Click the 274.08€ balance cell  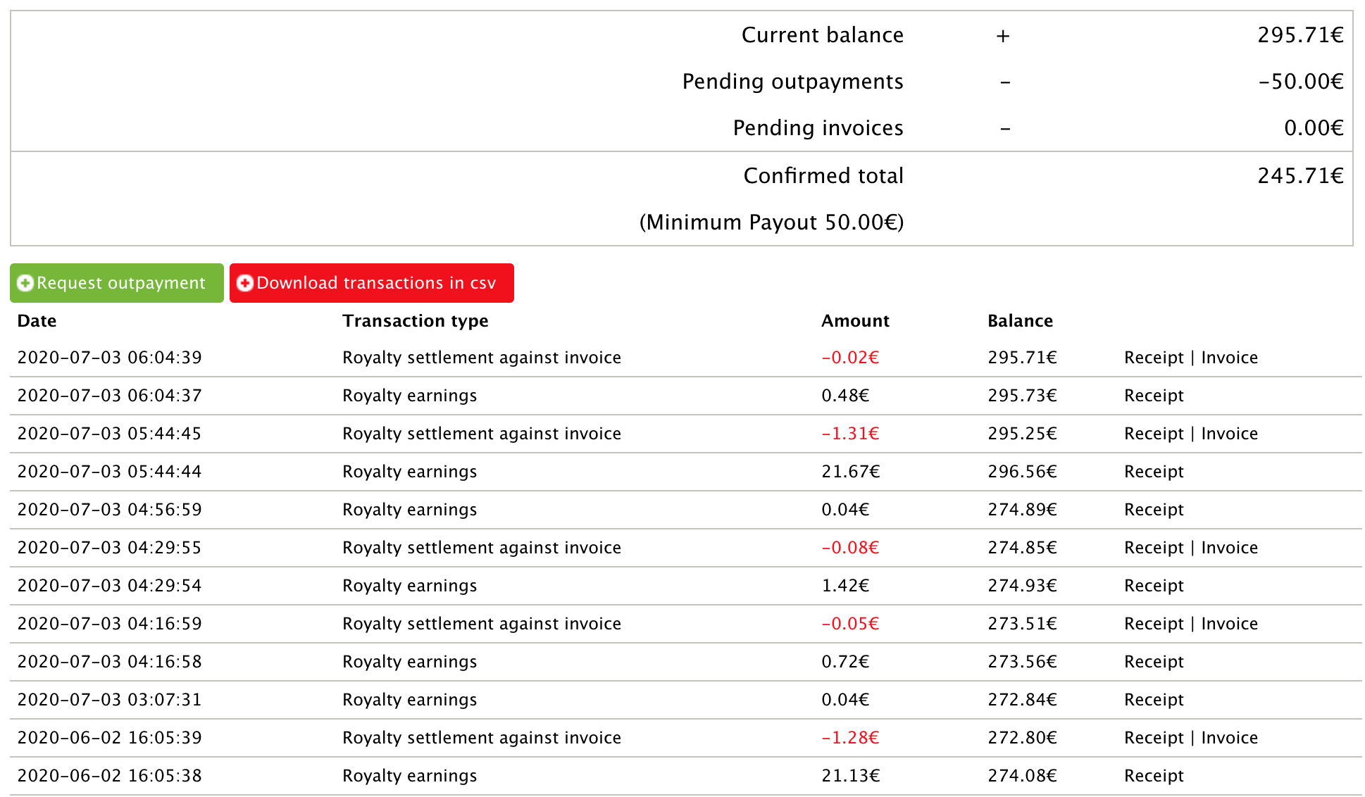tap(1022, 776)
